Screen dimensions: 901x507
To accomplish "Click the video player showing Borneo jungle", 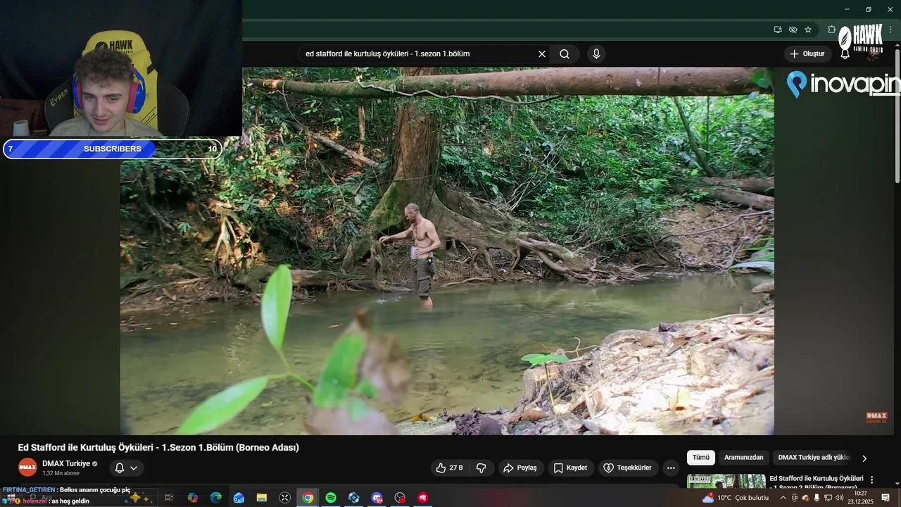I will pos(447,251).
